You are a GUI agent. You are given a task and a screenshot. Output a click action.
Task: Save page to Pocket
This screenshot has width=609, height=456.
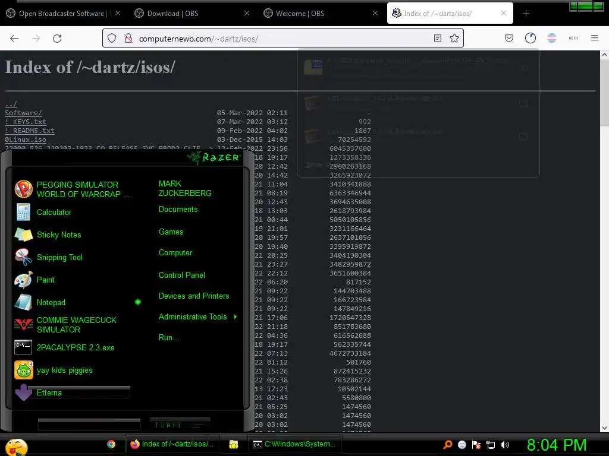(509, 38)
